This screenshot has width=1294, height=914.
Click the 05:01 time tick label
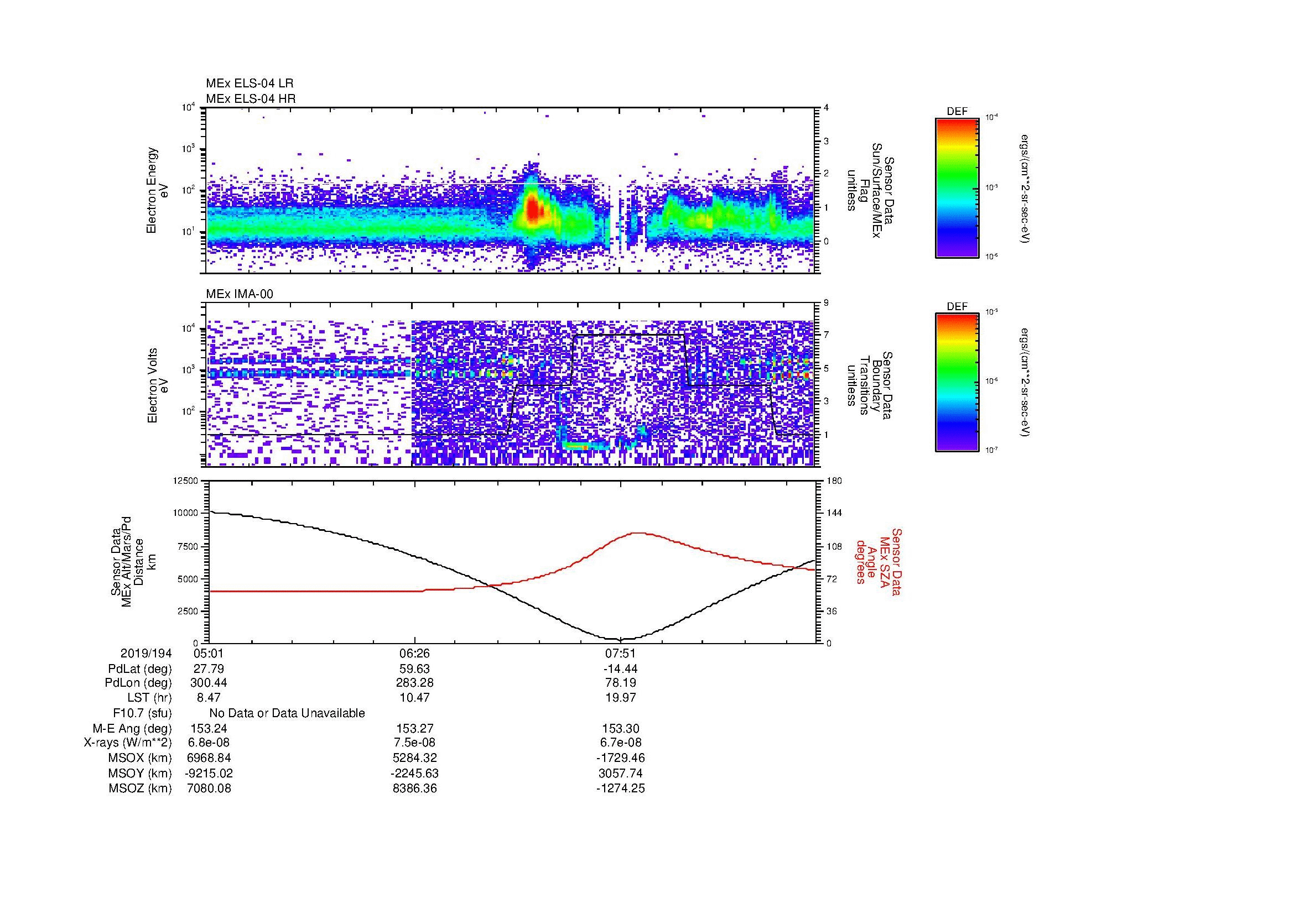point(209,654)
